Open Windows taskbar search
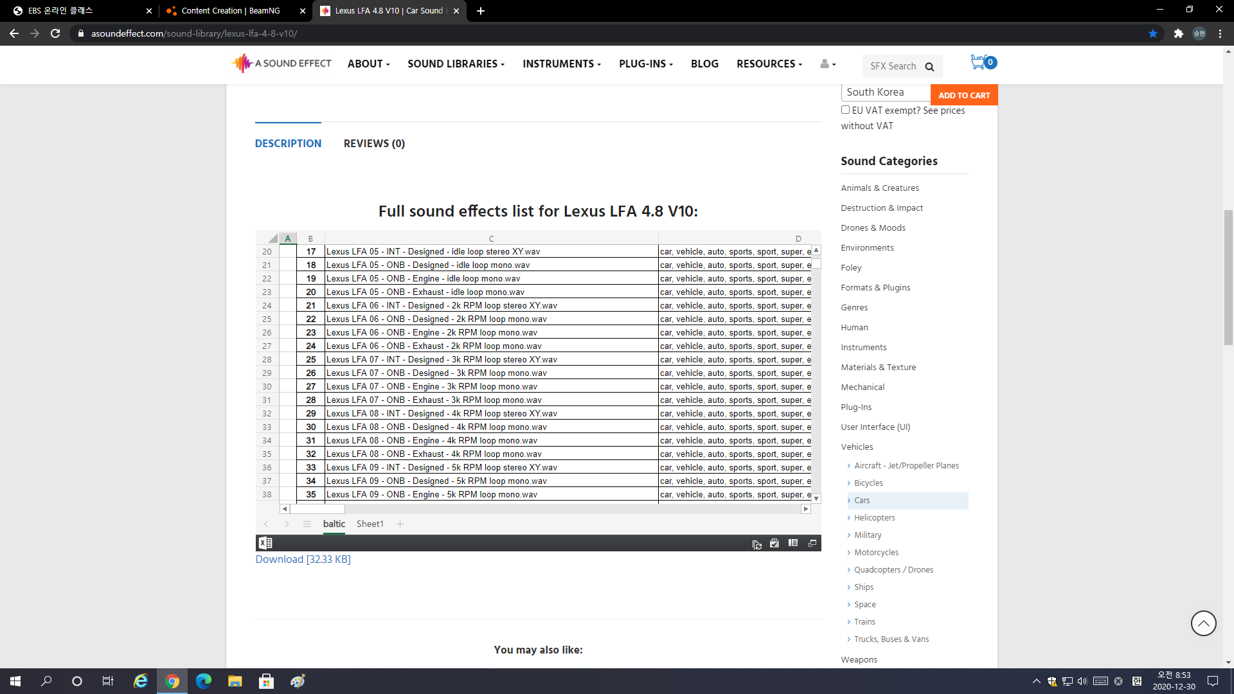Image resolution: width=1234 pixels, height=694 pixels. click(x=46, y=681)
